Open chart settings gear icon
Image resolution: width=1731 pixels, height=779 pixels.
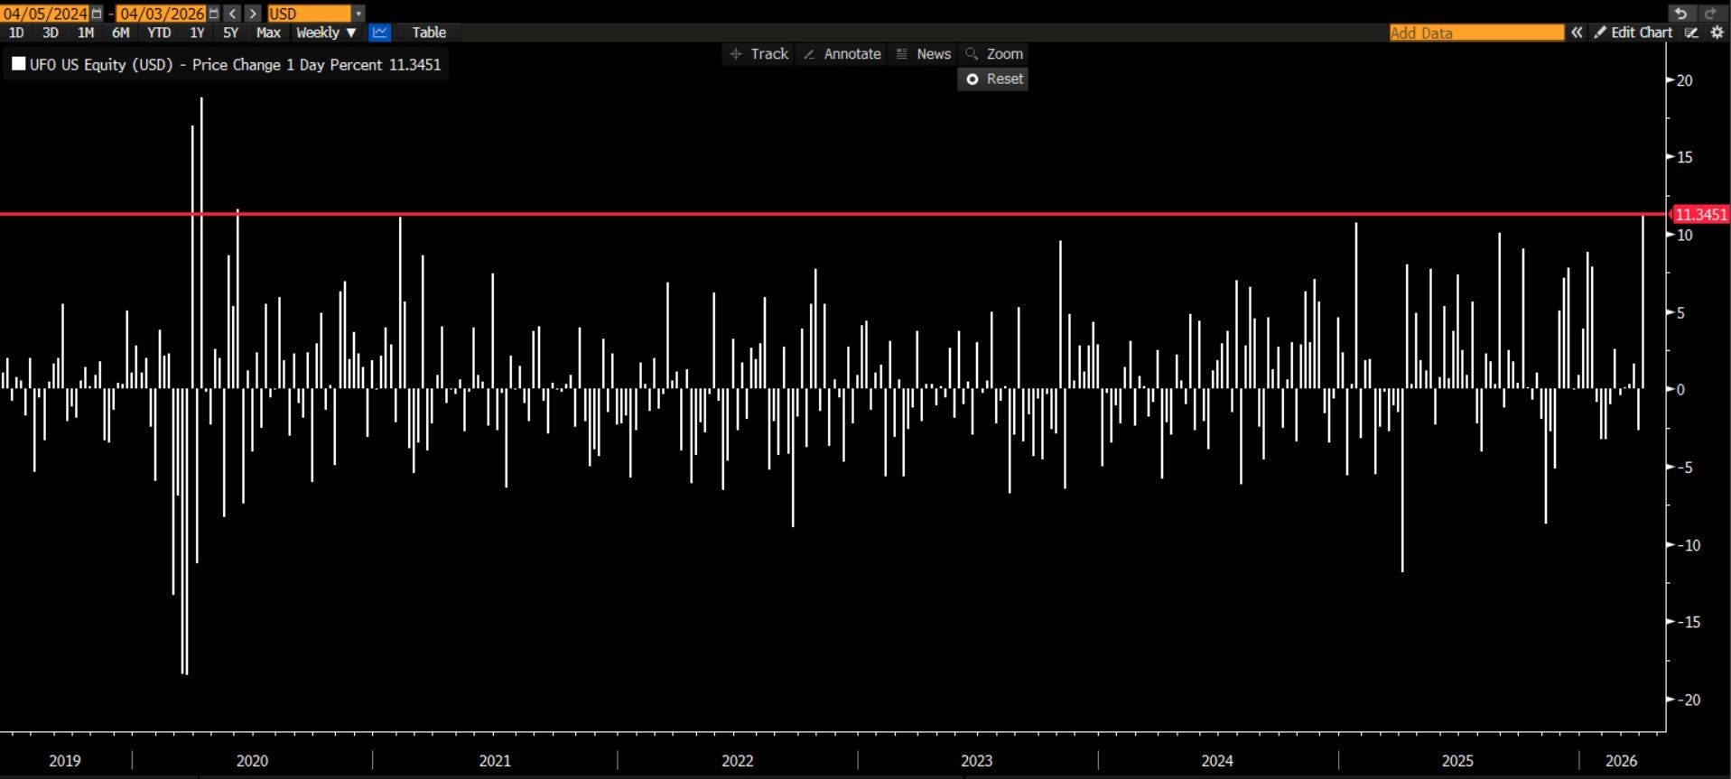1717,32
